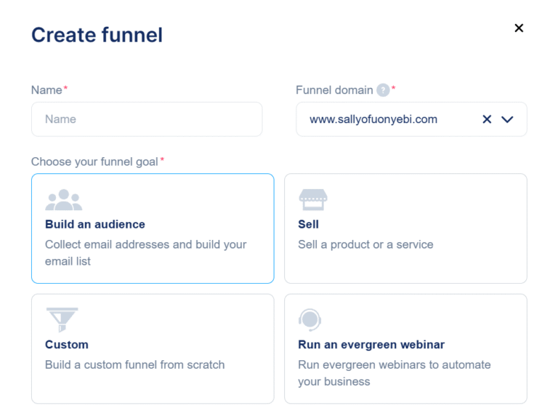Click the 'Choose your funnel goal' label
This screenshot has width=558, height=419.
click(94, 161)
